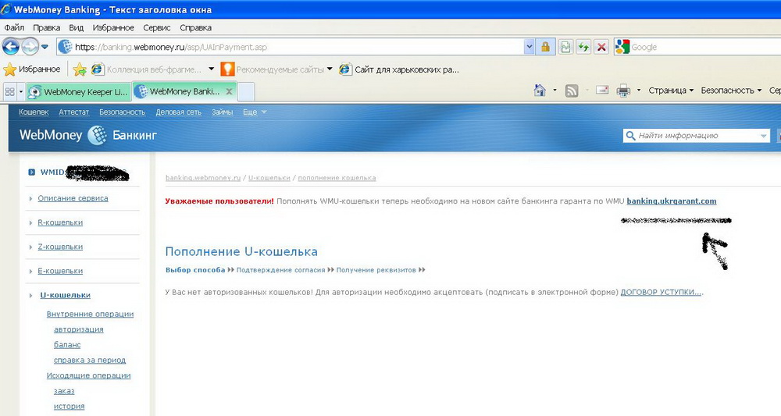Open Коллекция веб-фрагментов favorites item
Screen dimensions: 781x416
[147, 69]
